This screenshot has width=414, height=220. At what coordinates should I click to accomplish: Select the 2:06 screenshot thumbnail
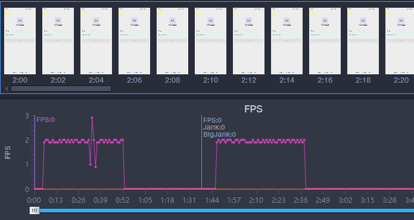coord(134,41)
